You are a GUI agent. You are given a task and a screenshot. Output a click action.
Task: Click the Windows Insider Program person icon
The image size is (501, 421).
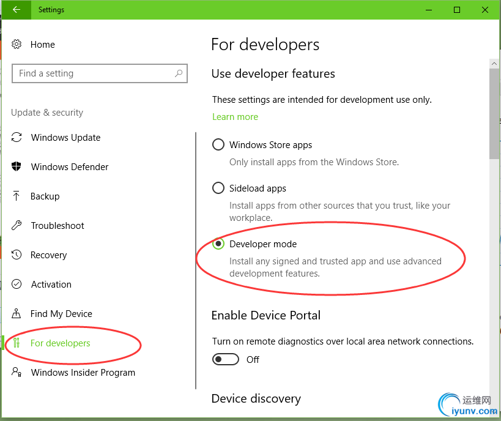coord(17,372)
